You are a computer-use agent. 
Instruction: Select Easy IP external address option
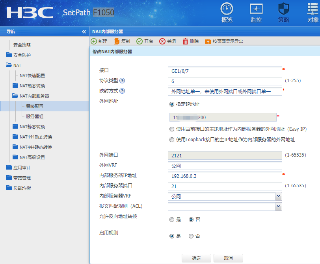171,129
